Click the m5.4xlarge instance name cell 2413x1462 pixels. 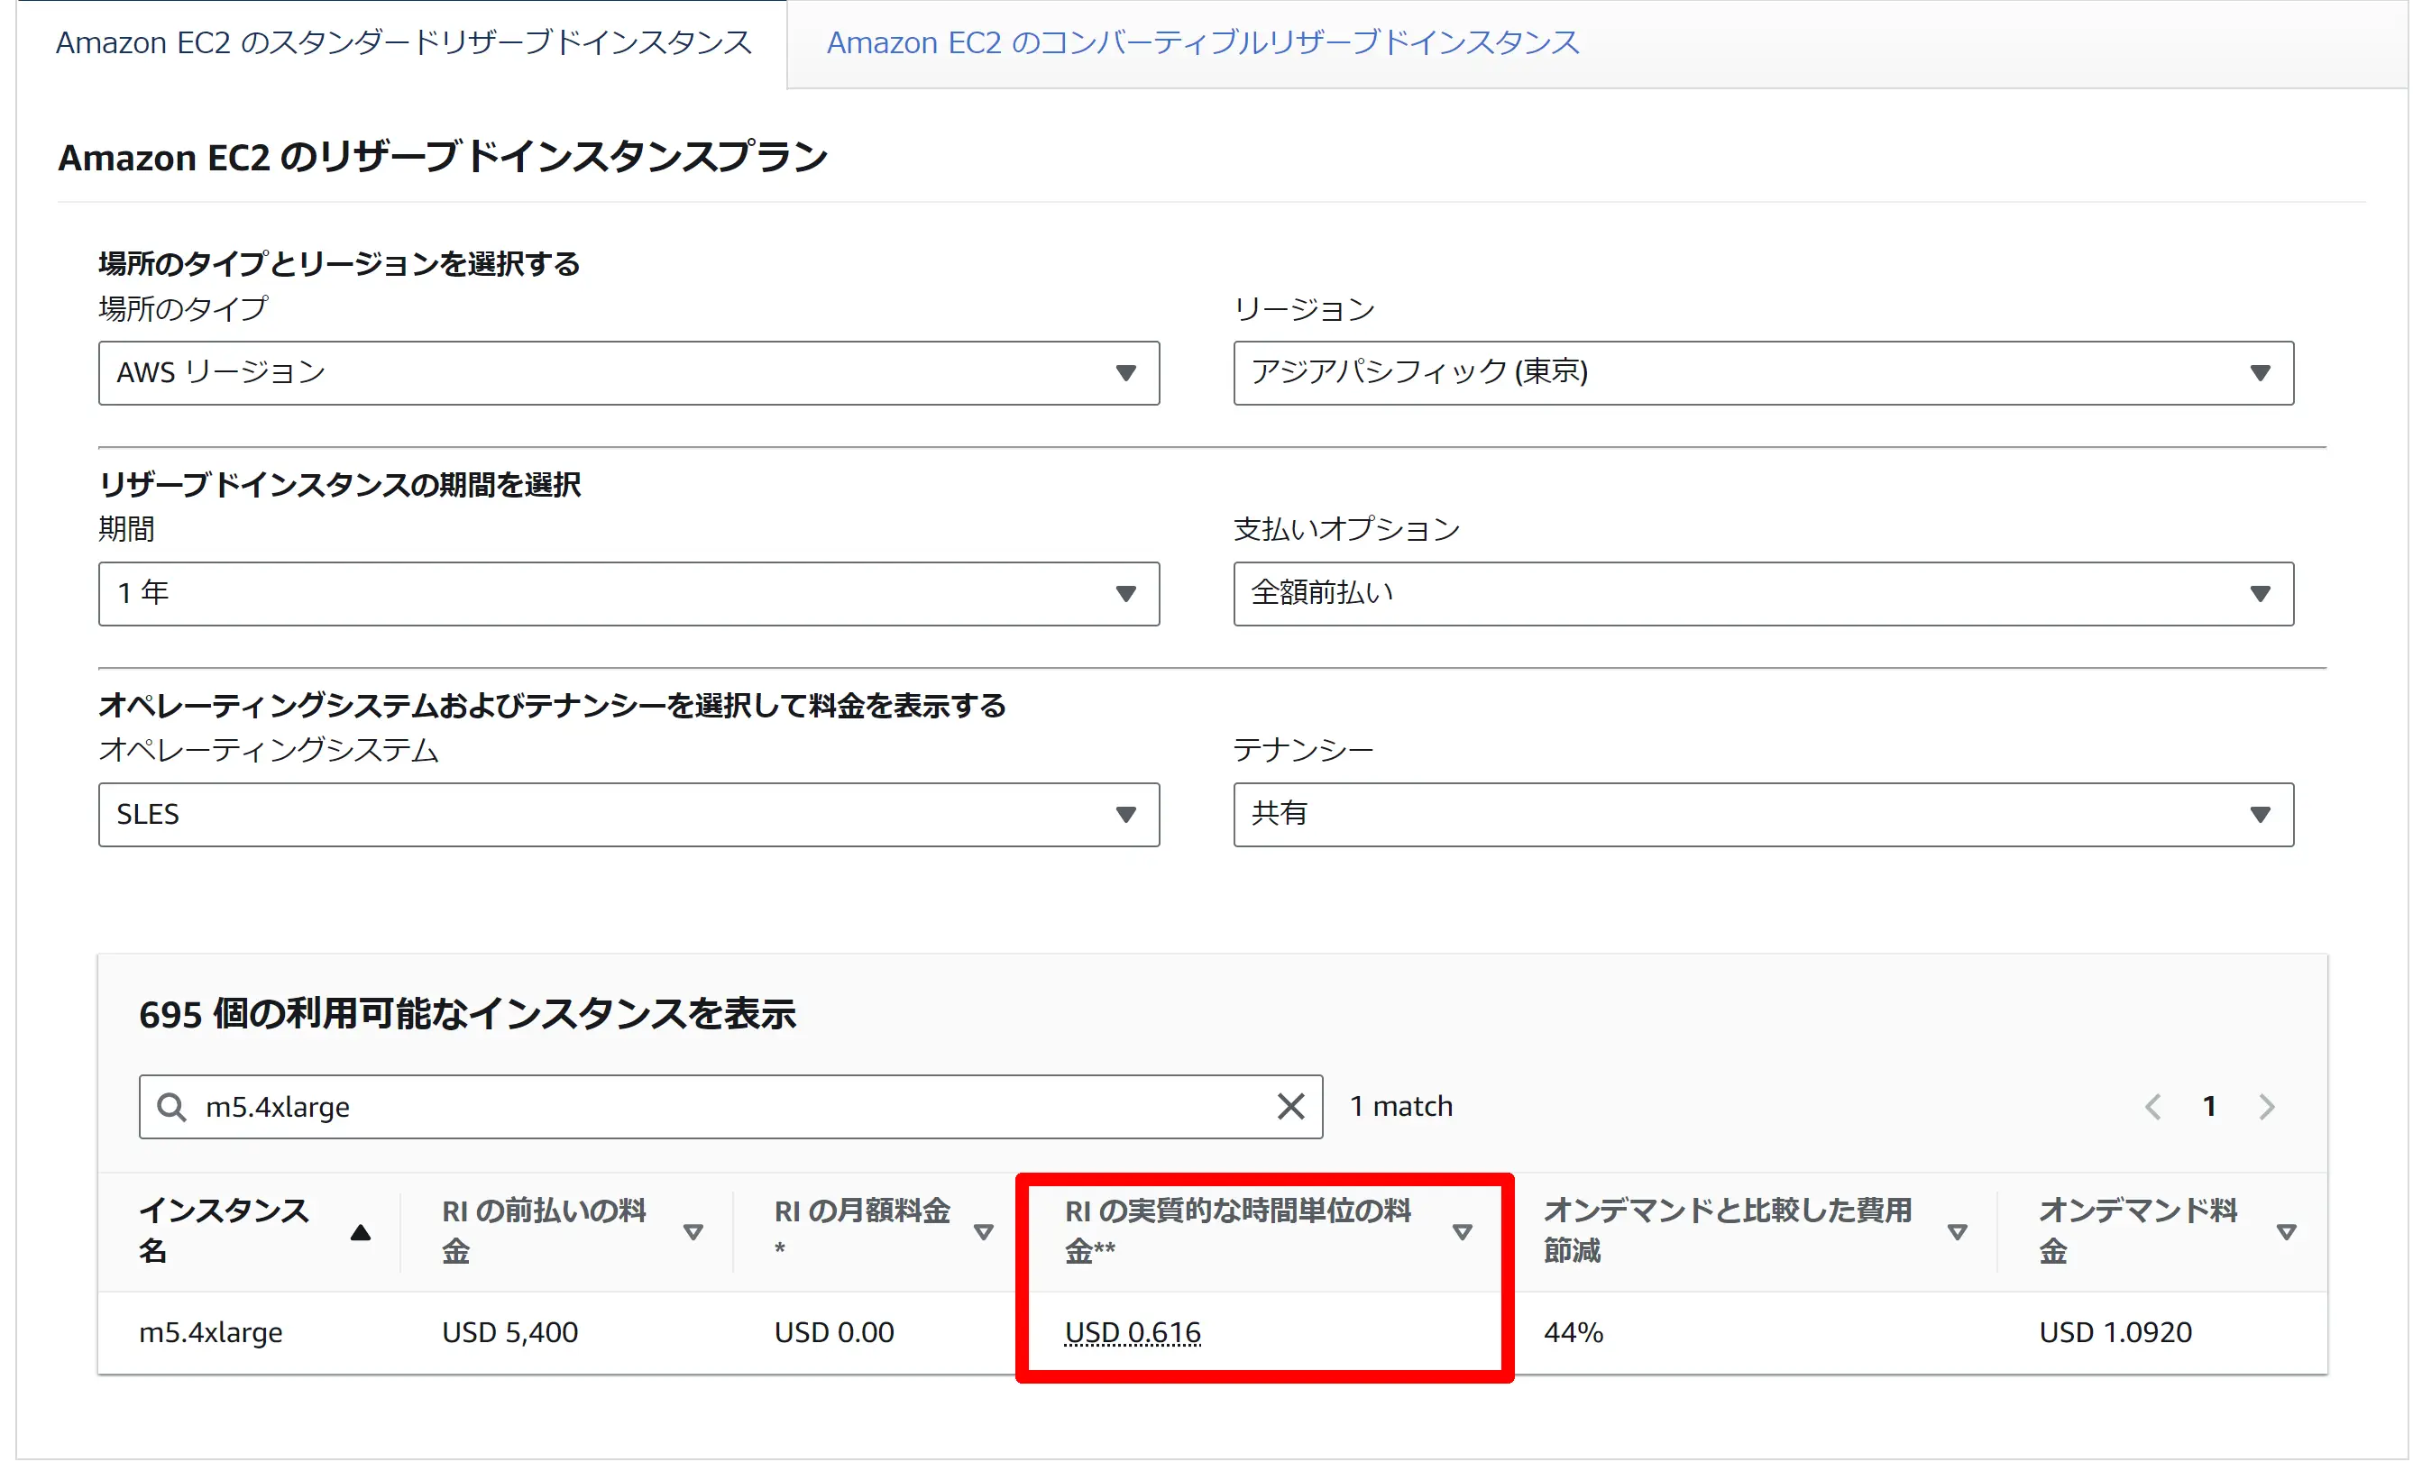pyautogui.click(x=210, y=1332)
